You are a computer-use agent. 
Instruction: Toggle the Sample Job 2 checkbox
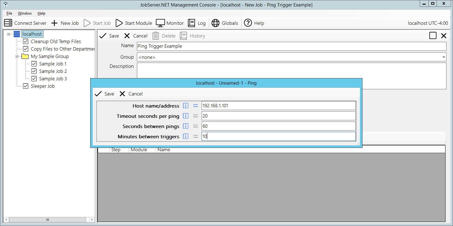(x=34, y=71)
